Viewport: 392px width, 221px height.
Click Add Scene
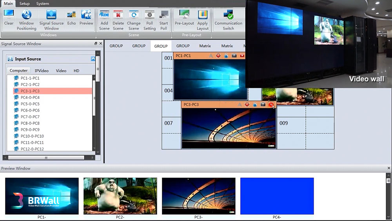pos(104,20)
